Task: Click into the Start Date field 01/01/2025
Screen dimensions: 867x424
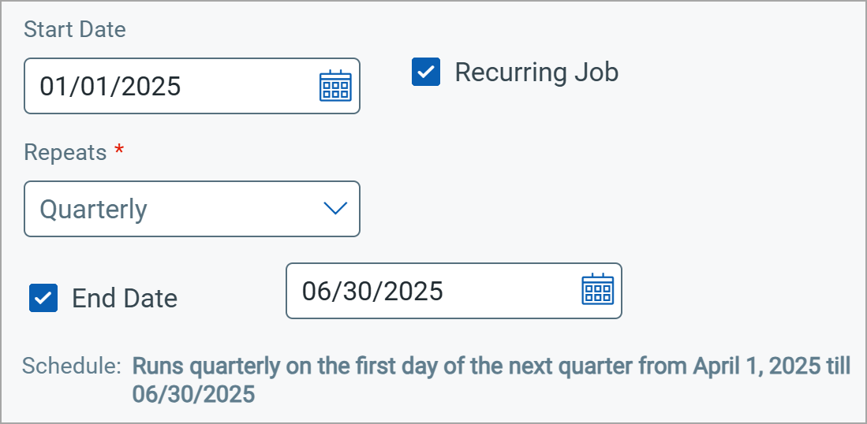Action: pos(192,86)
